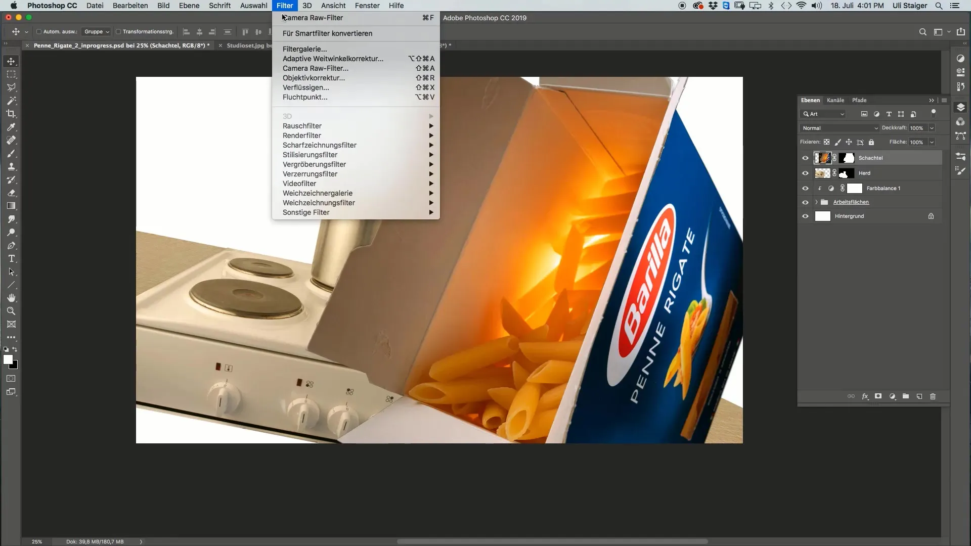This screenshot has width=971, height=546.
Task: Hide the Herd layer
Action: tap(805, 173)
